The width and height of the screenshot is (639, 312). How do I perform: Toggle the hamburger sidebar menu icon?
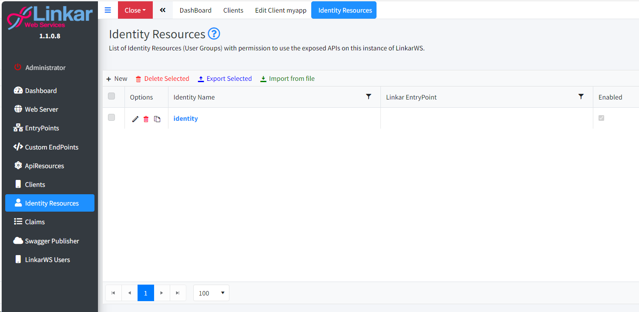[x=108, y=10]
